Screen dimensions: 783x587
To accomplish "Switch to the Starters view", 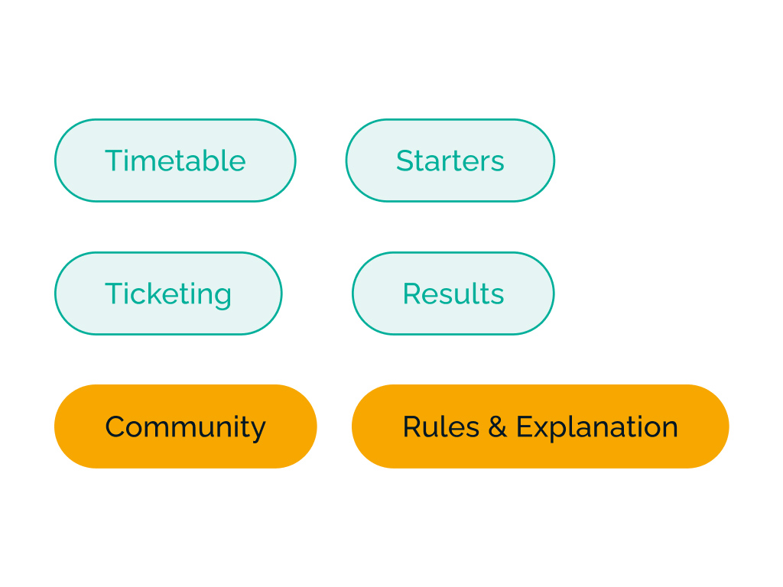I will pyautogui.click(x=450, y=161).
